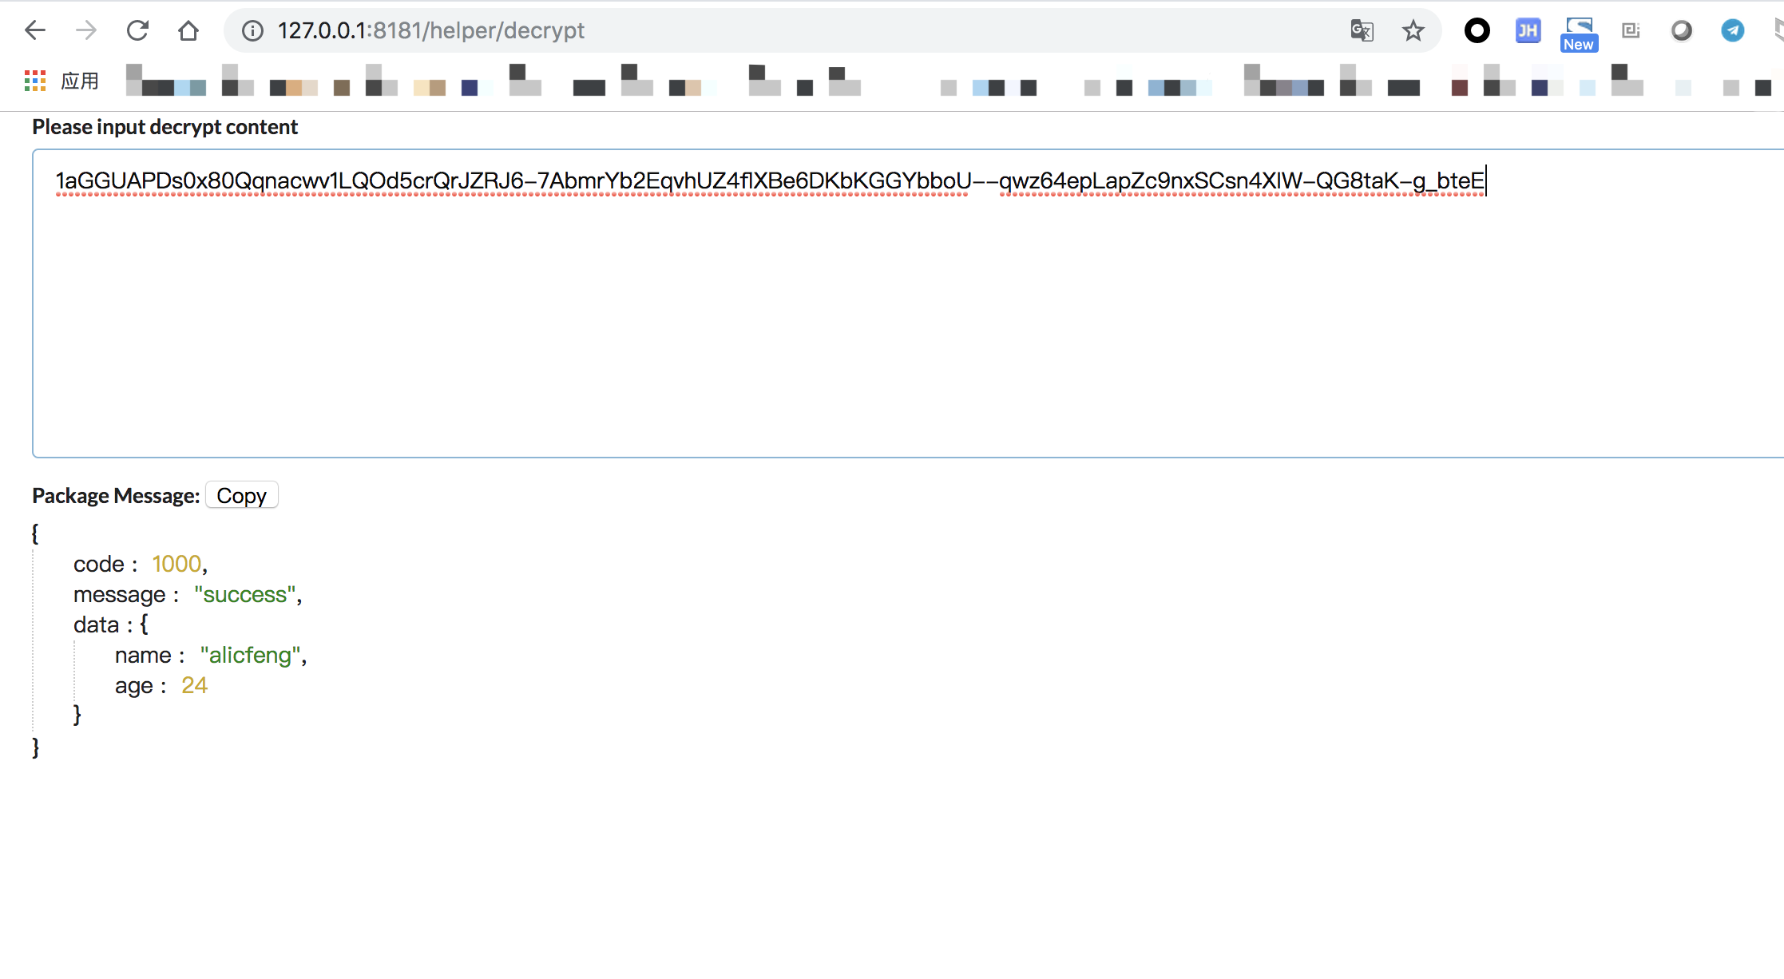This screenshot has height=979, width=1784.
Task: Click the Copy button beside Package Message
Action: (x=241, y=495)
